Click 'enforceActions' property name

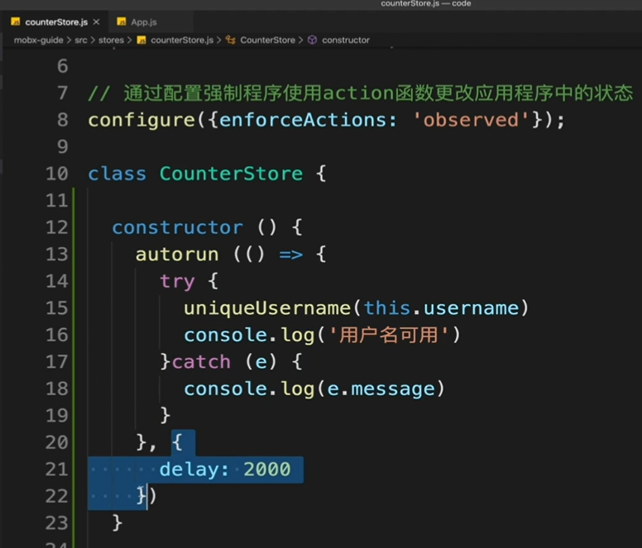[304, 120]
